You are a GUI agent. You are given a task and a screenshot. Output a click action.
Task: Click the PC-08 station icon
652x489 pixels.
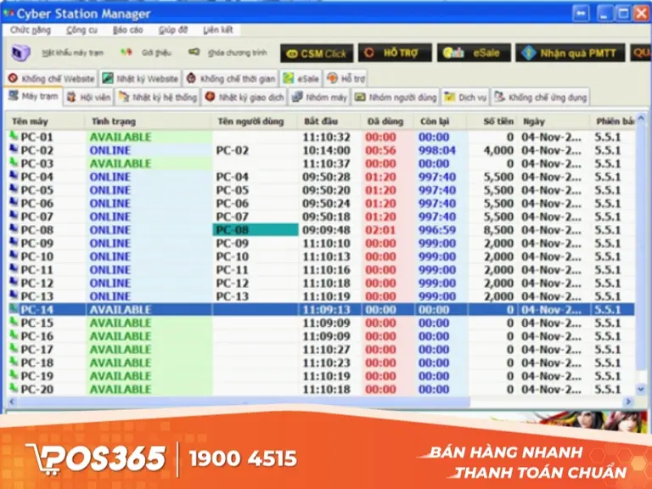coord(14,229)
